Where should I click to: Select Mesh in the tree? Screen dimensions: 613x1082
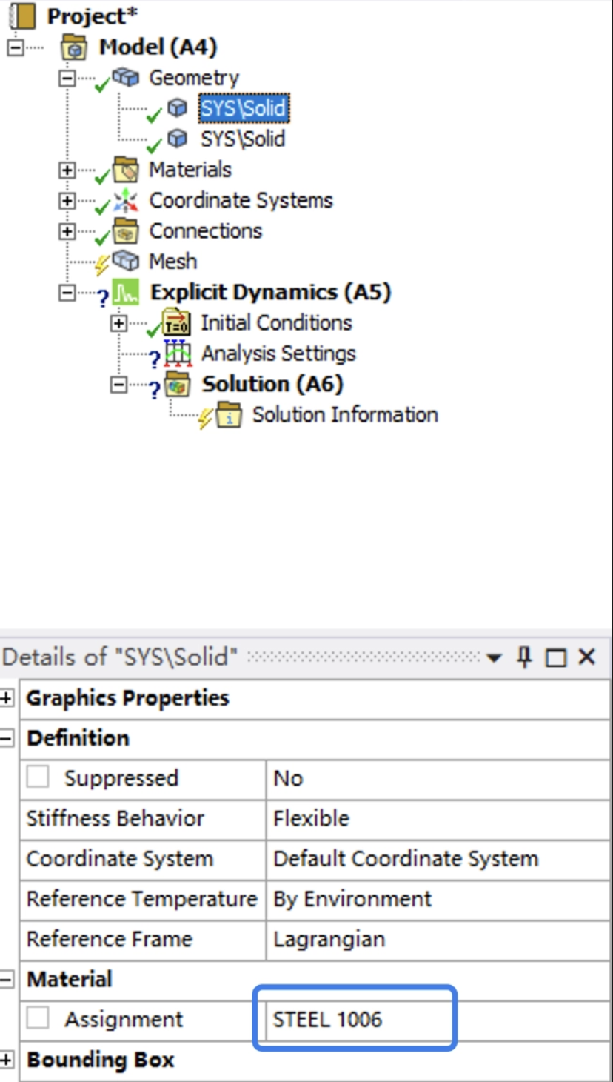click(173, 262)
